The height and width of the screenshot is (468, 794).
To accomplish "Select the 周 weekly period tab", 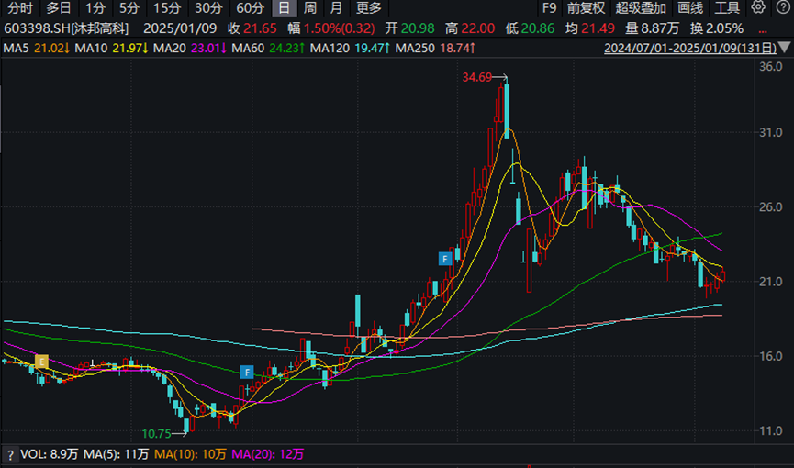I will point(310,7).
